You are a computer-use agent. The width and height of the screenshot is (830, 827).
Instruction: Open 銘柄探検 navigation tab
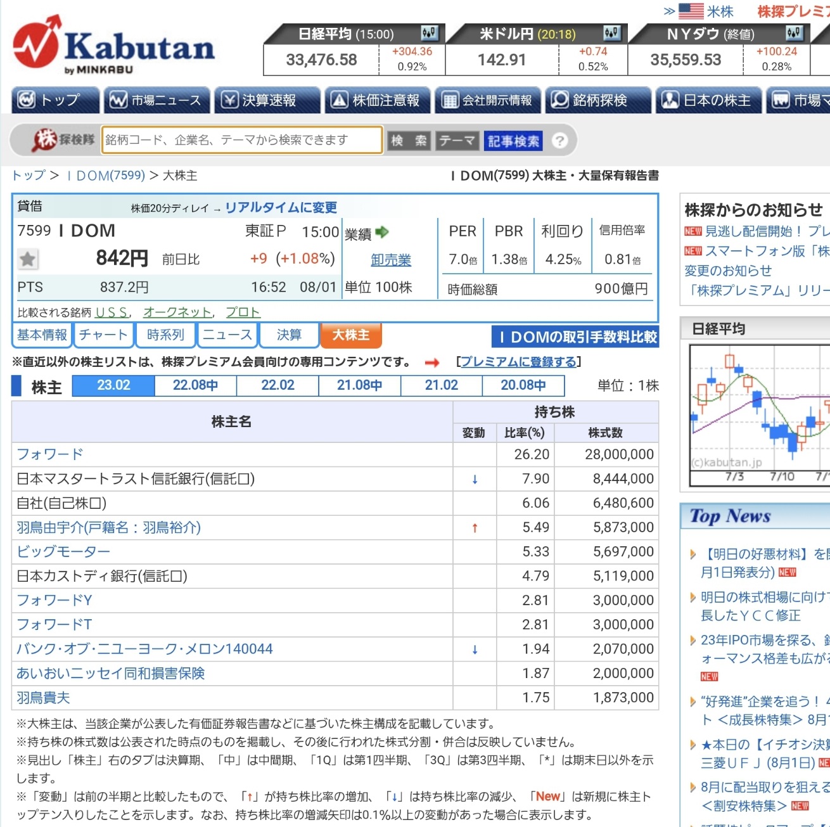tap(597, 100)
